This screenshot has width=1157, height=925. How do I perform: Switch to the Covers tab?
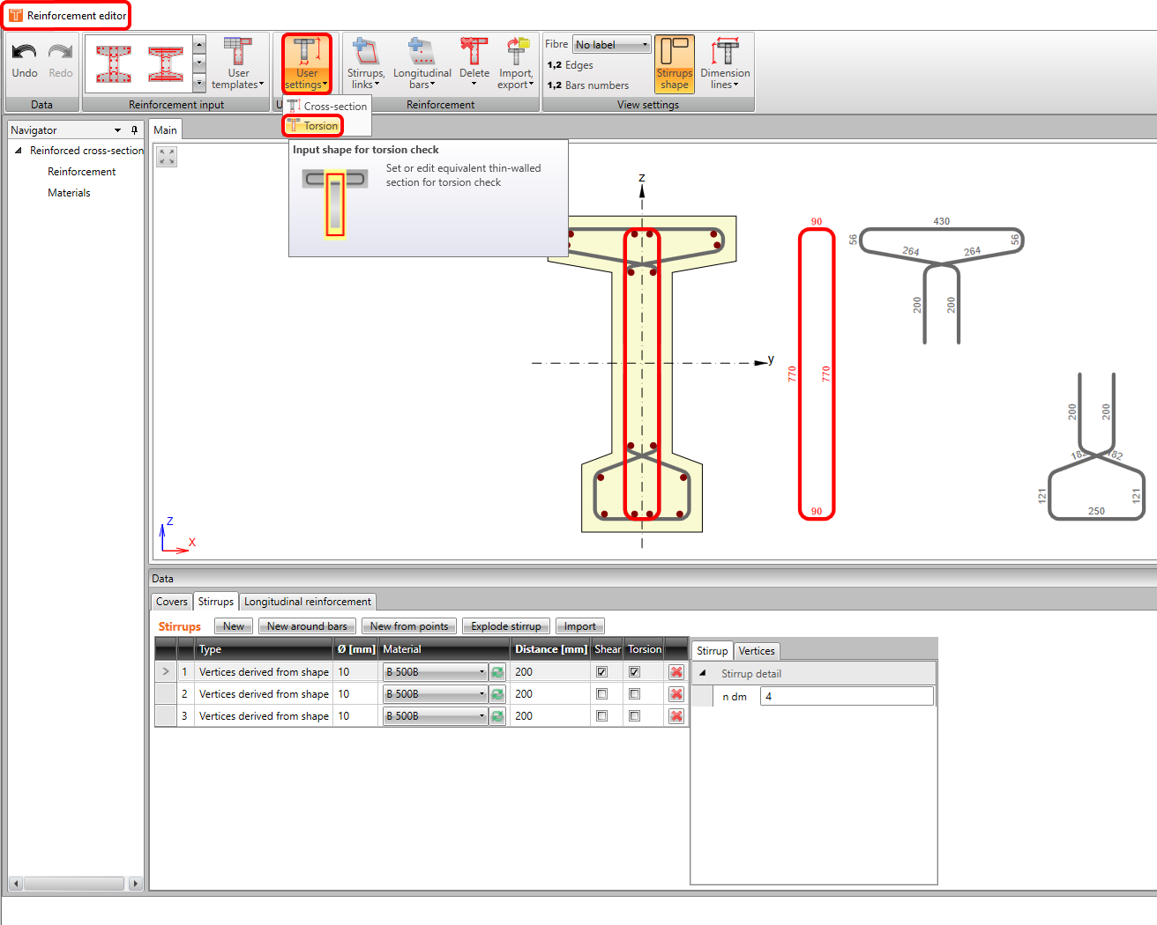coord(171,602)
